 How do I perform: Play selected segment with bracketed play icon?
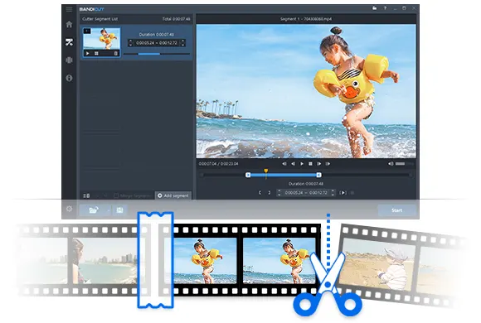click(343, 193)
